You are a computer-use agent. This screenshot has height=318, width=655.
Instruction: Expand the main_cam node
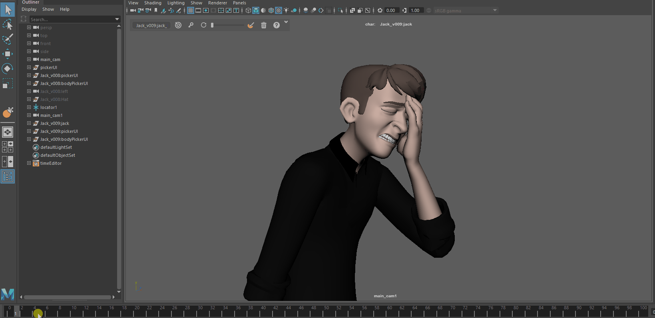pyautogui.click(x=29, y=59)
